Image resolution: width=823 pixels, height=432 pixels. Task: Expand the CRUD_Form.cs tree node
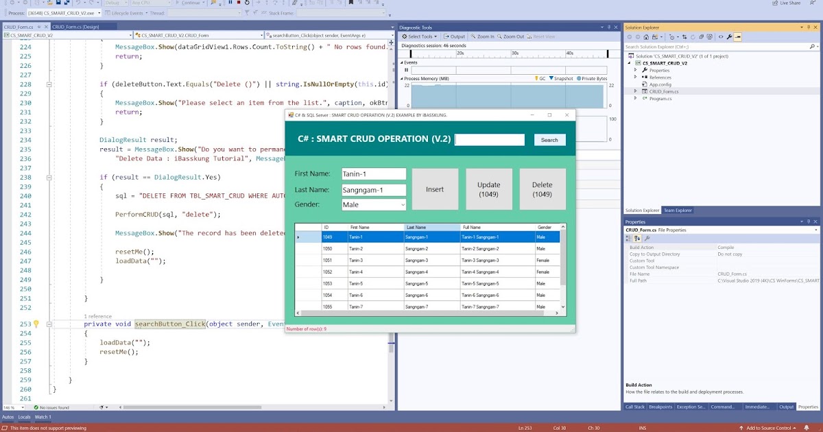pos(634,91)
